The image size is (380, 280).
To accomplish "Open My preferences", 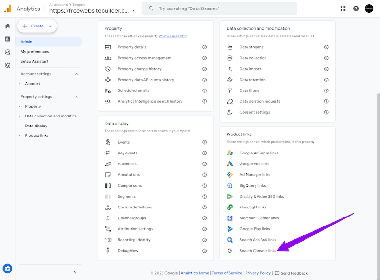I will (35, 52).
